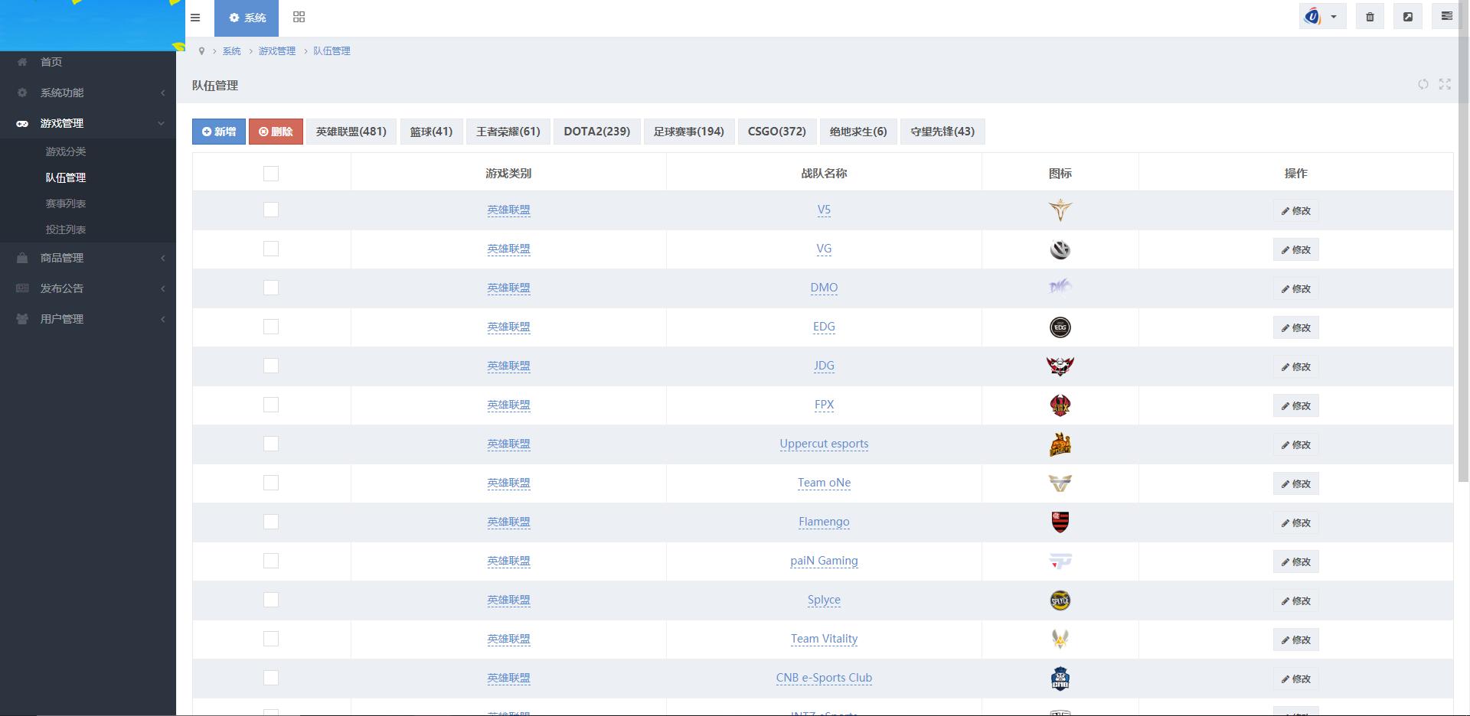Screen dimensions: 1470x716
Task: Open 赛事列表 in sidebar submenu
Action: coord(66,203)
